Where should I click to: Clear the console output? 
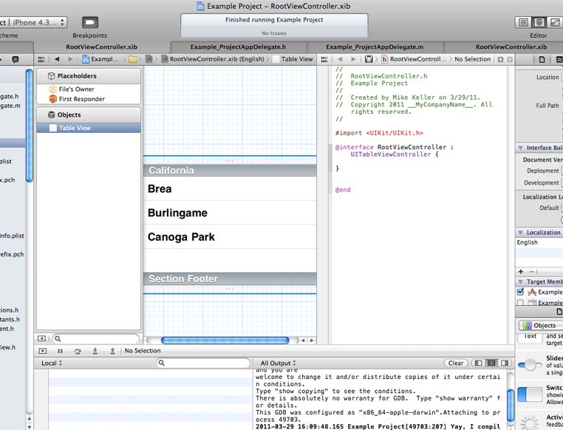click(456, 363)
